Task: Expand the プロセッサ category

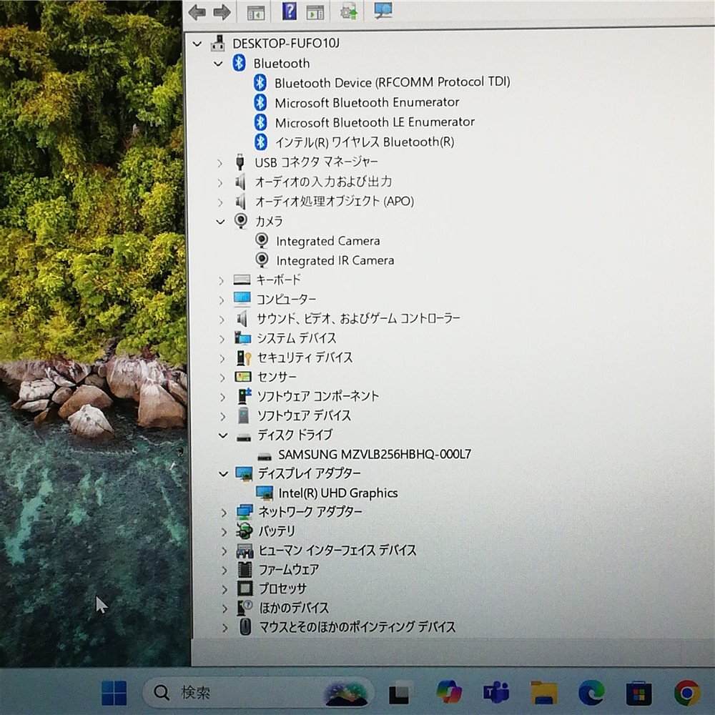Action: coord(225,589)
